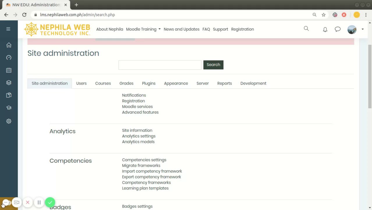Open the notifications bell
Screen dimensions: 372x210
325,29
